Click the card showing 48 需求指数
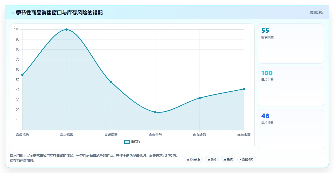The height and width of the screenshot is (173, 334). click(291, 129)
